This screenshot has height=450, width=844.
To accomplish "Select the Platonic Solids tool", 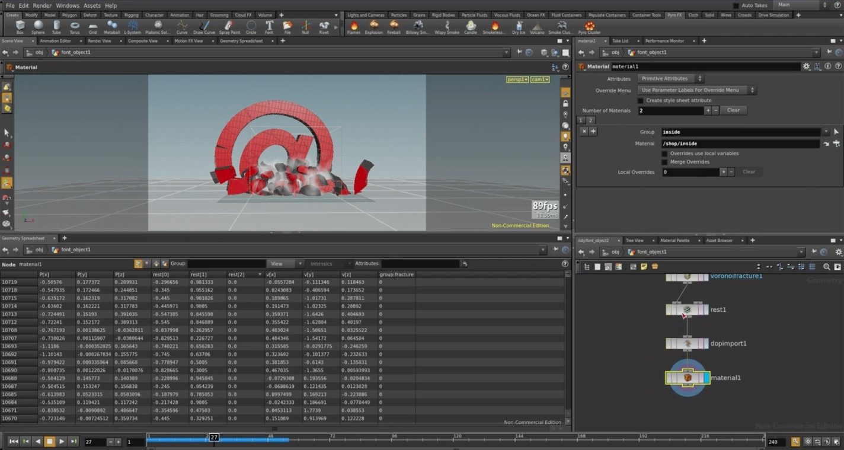I will [158, 27].
